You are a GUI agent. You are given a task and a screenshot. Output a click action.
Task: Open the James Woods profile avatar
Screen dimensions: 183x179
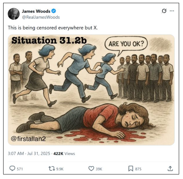(14, 14)
